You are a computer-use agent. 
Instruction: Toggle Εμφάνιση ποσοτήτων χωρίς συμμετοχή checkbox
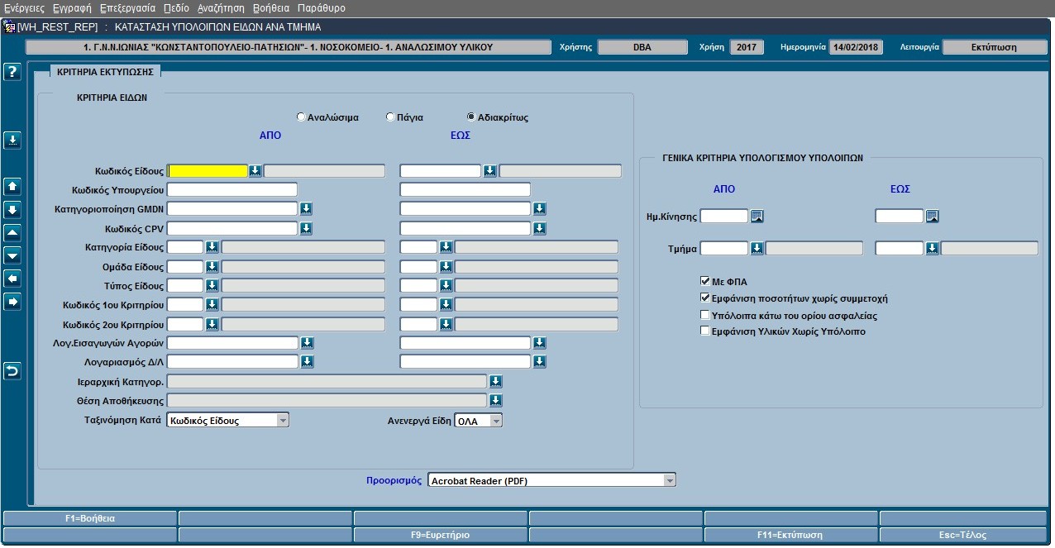coord(705,298)
